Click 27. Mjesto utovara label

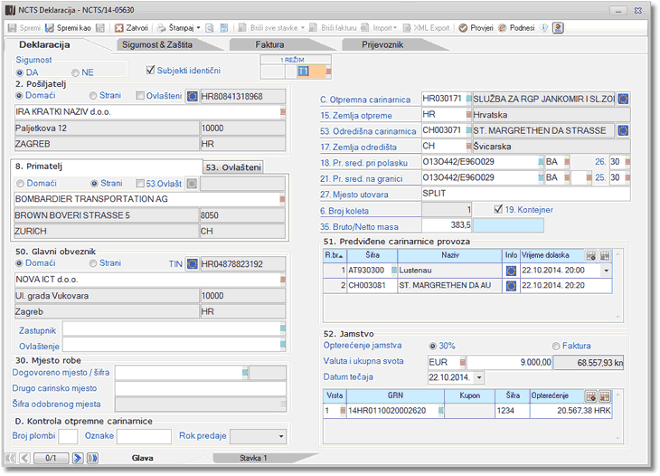click(x=354, y=195)
